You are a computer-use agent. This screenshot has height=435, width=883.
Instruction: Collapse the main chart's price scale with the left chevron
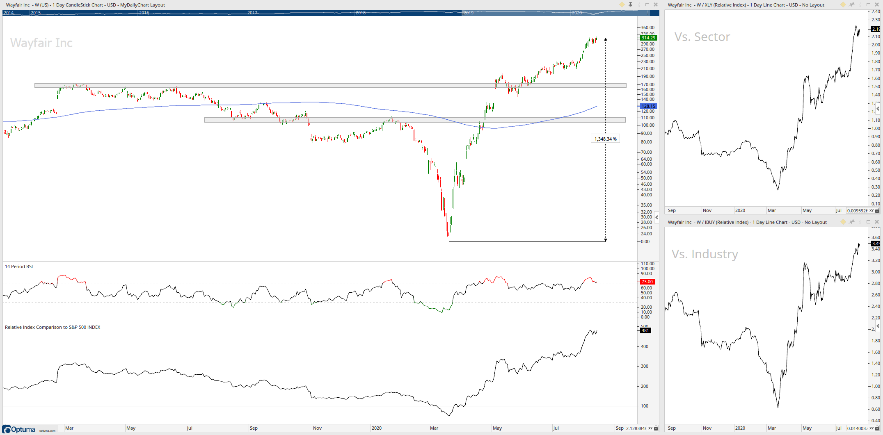pos(657,217)
